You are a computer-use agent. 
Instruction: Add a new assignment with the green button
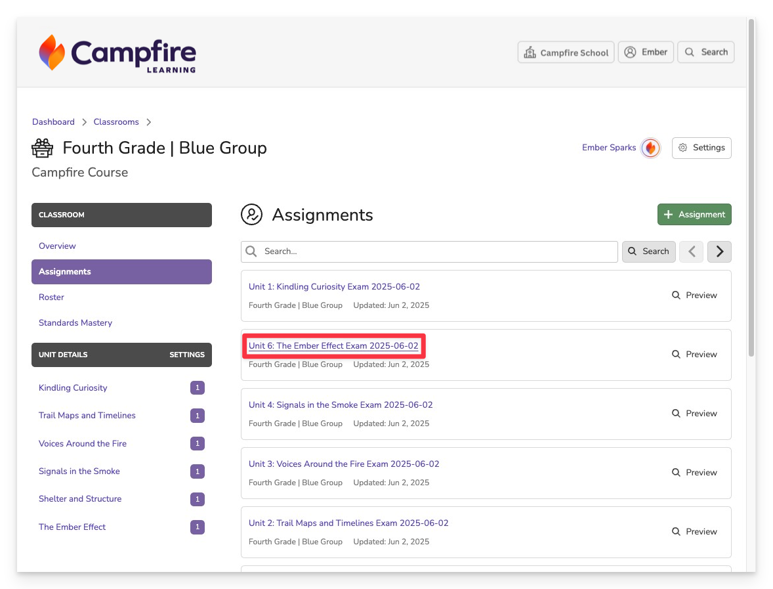click(x=694, y=215)
